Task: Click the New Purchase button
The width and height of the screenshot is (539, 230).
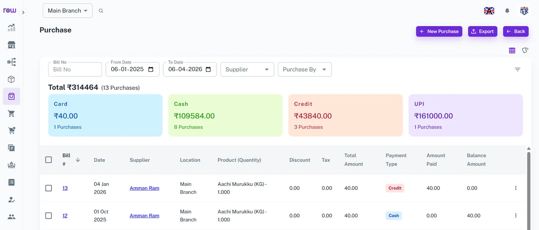Action: coord(439,32)
